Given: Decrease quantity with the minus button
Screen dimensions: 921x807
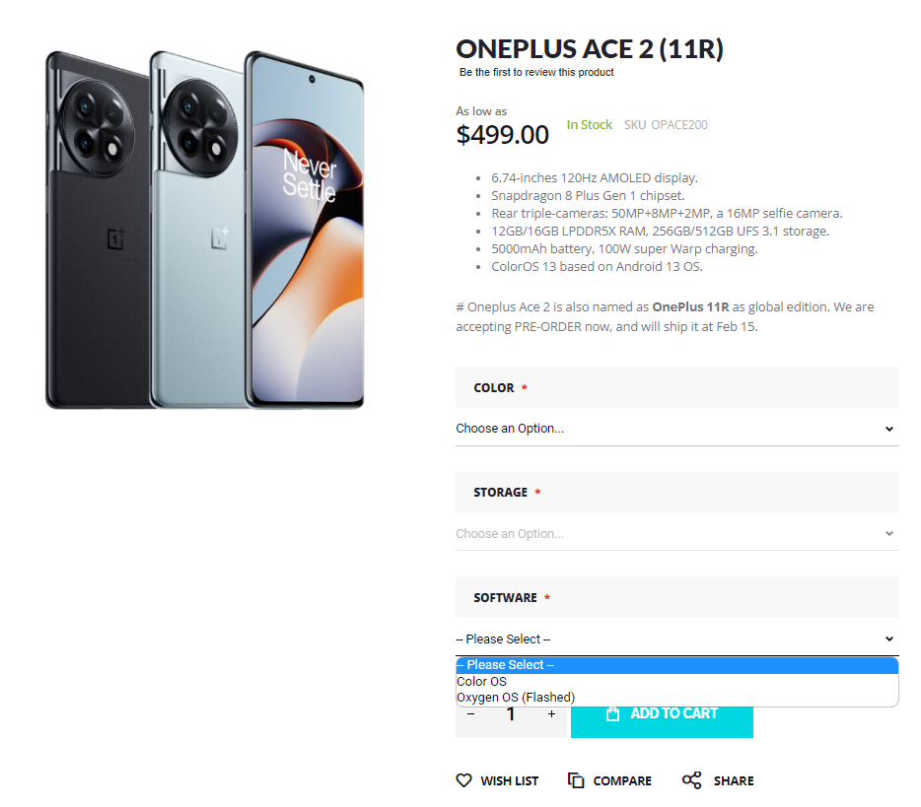Looking at the screenshot, I should [x=471, y=713].
